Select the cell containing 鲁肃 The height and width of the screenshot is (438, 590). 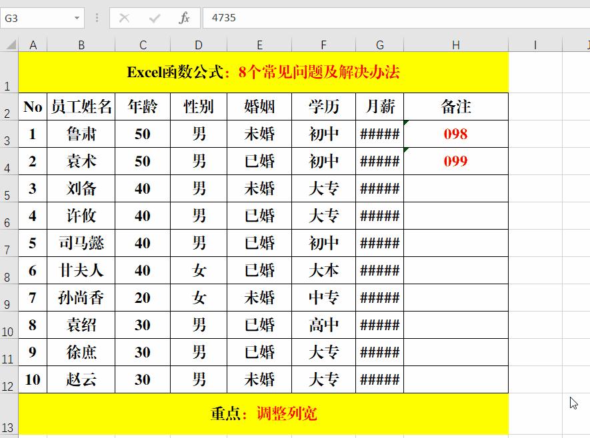(x=81, y=134)
